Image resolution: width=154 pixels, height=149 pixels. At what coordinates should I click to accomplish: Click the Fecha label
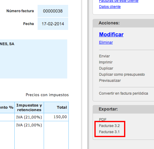pyautogui.click(x=28, y=24)
